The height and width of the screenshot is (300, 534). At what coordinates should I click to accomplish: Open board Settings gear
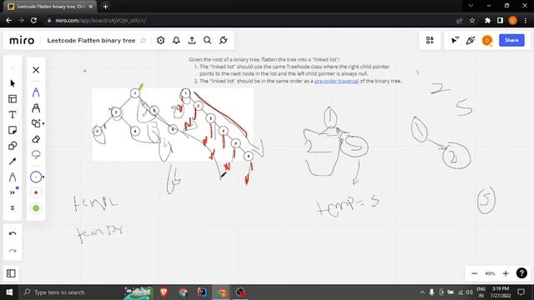point(160,40)
